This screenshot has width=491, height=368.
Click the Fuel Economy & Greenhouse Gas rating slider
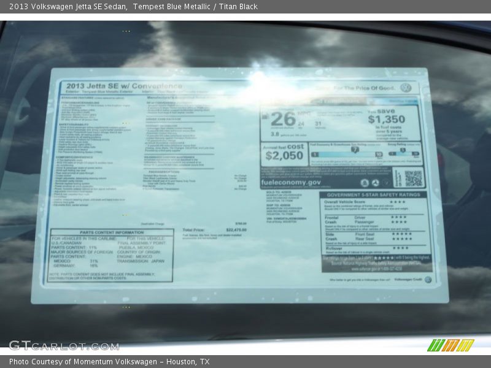pos(347,154)
